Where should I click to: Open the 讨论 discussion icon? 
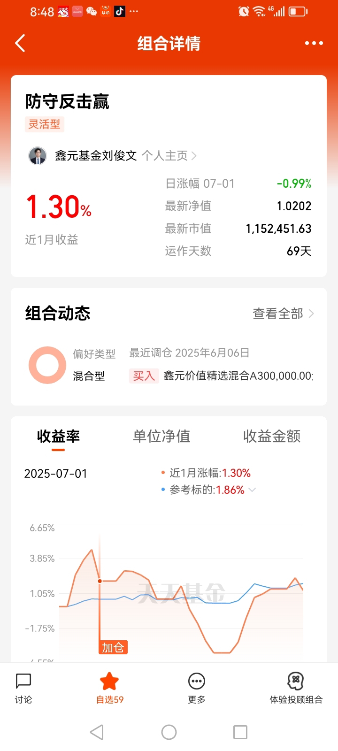pos(23,688)
